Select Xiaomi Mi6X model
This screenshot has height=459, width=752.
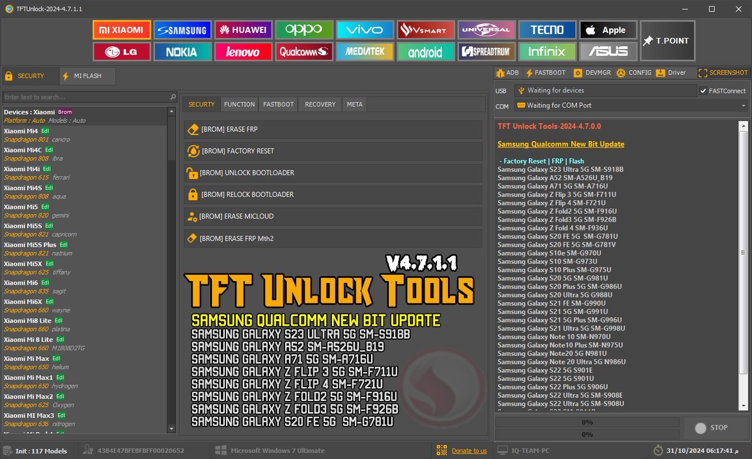click(85, 306)
